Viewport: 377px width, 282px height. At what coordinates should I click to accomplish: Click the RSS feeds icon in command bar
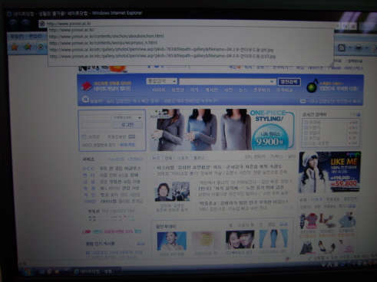342,48
